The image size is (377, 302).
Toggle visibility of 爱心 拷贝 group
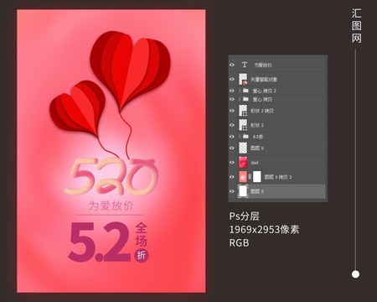pos(232,99)
